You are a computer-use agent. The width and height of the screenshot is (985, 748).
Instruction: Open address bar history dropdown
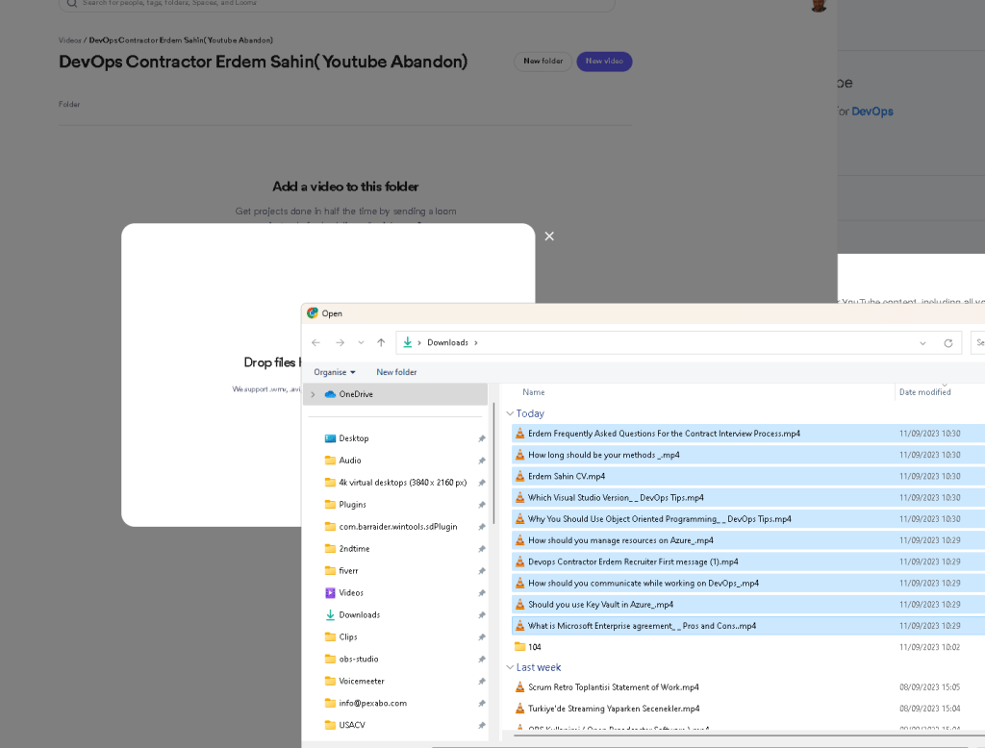(x=922, y=343)
